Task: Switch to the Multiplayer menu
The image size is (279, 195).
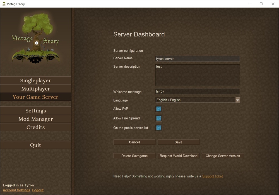Action: coord(36,89)
